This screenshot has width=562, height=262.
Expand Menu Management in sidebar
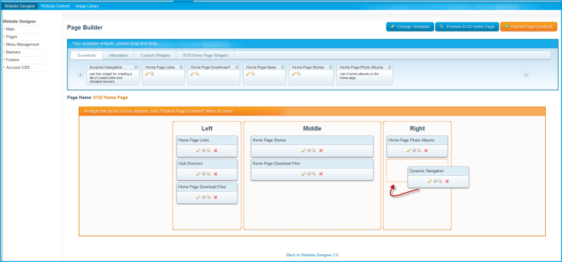coord(22,44)
